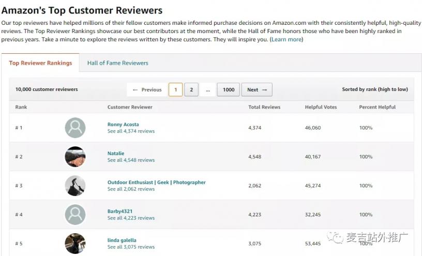Select helpful votes value 32,245
This screenshot has height=256, width=422.
click(x=313, y=215)
